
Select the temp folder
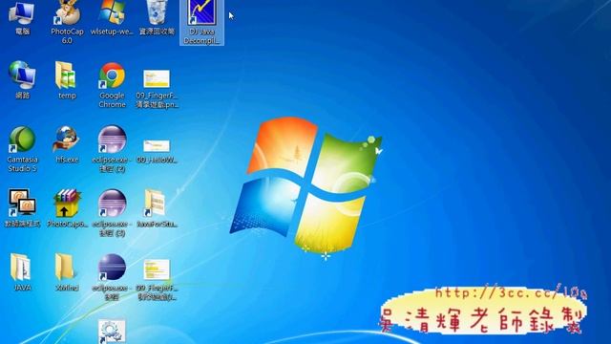pos(67,80)
